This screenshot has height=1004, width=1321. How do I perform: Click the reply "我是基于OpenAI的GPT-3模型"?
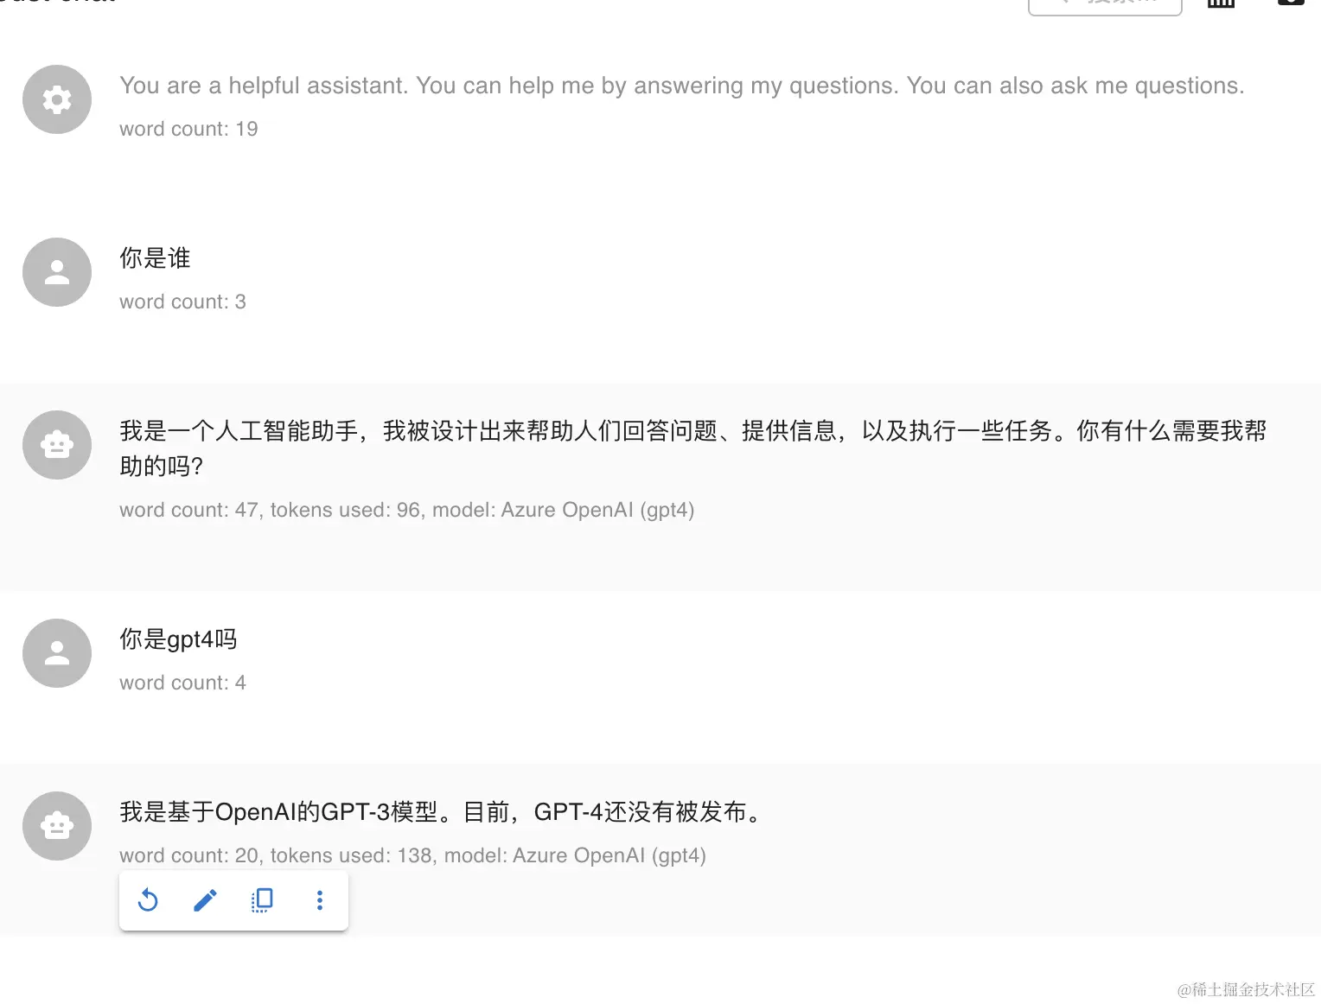pyautogui.click(x=443, y=811)
